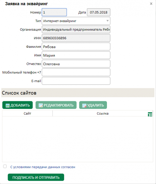This screenshot has width=156, height=184.
Task: Click the edit icon on РЕДАКТИРОВАТЬ button
Action: pyautogui.click(x=41, y=105)
